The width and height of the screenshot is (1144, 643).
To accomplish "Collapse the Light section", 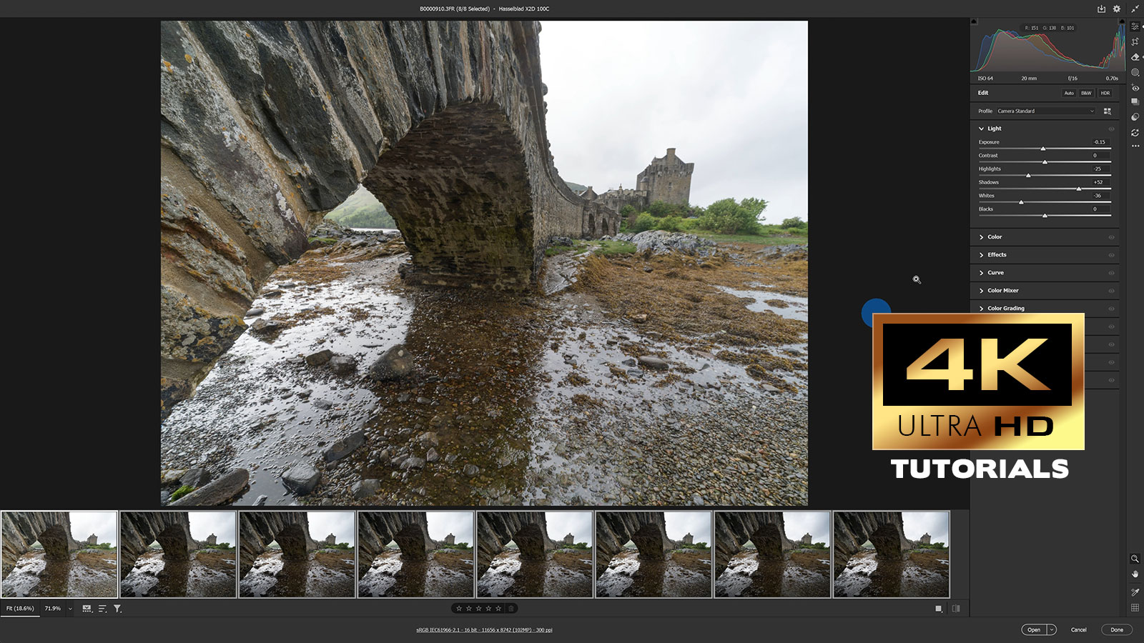I will coord(982,129).
